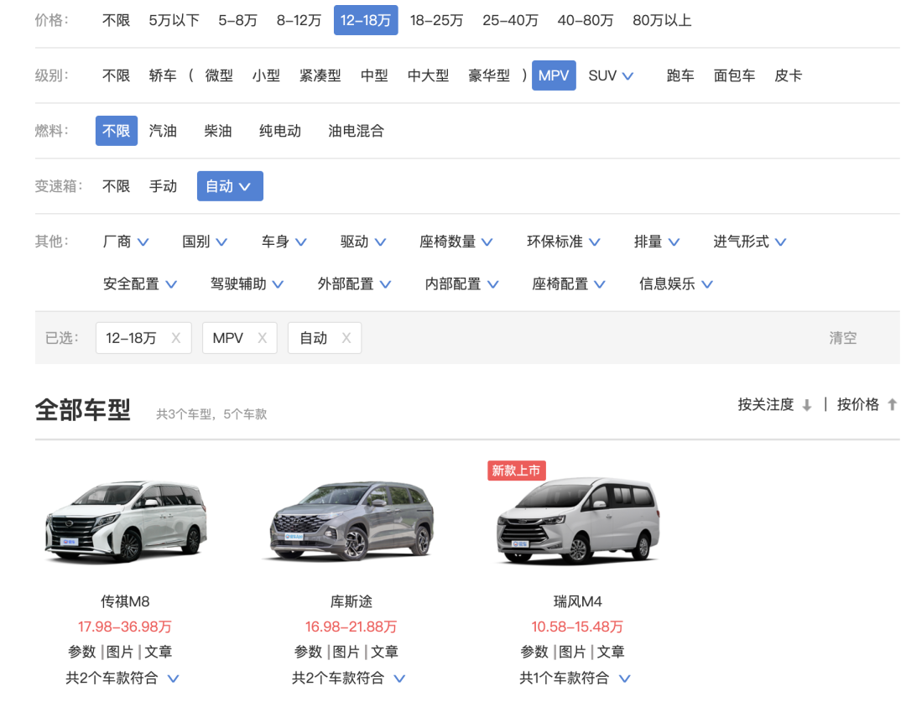Open 传祺M8 car photo
Image resolution: width=906 pixels, height=702 pixels.
tap(125, 521)
